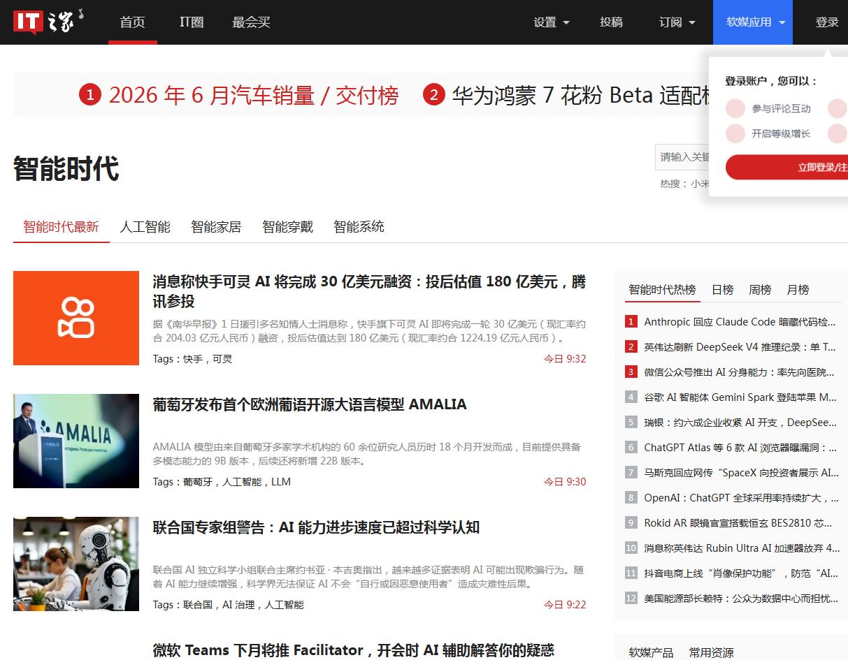This screenshot has width=848, height=660.
Task: Select the 智能时代最新 tab
Action: click(x=62, y=227)
